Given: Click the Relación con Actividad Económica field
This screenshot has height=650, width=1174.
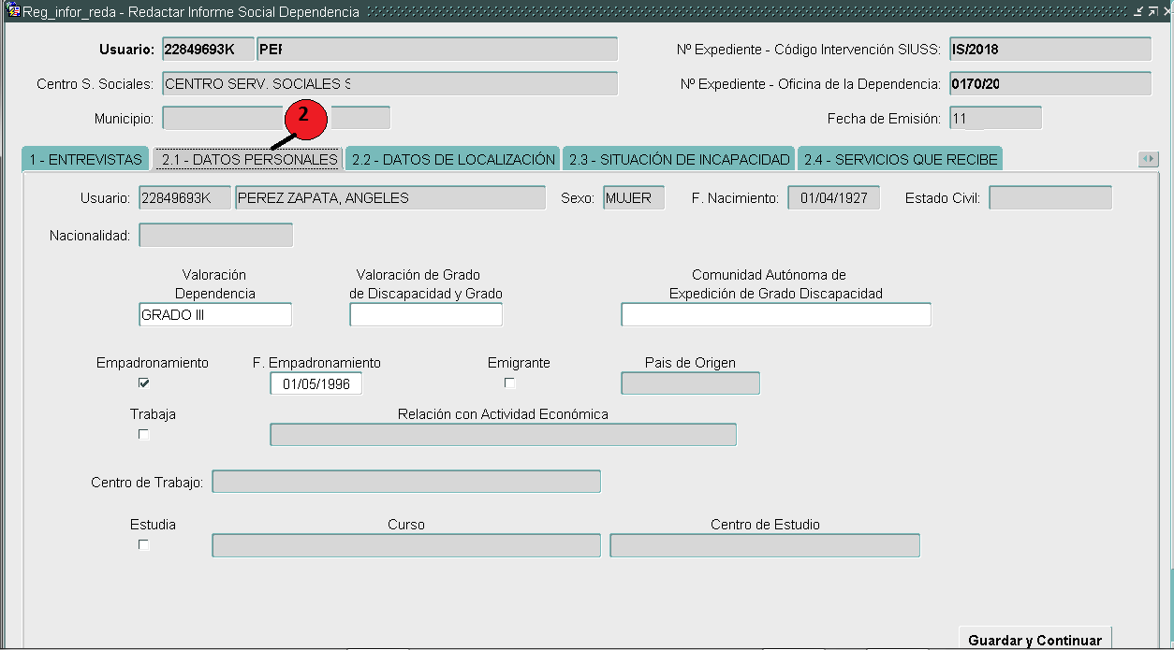Looking at the screenshot, I should tap(503, 435).
